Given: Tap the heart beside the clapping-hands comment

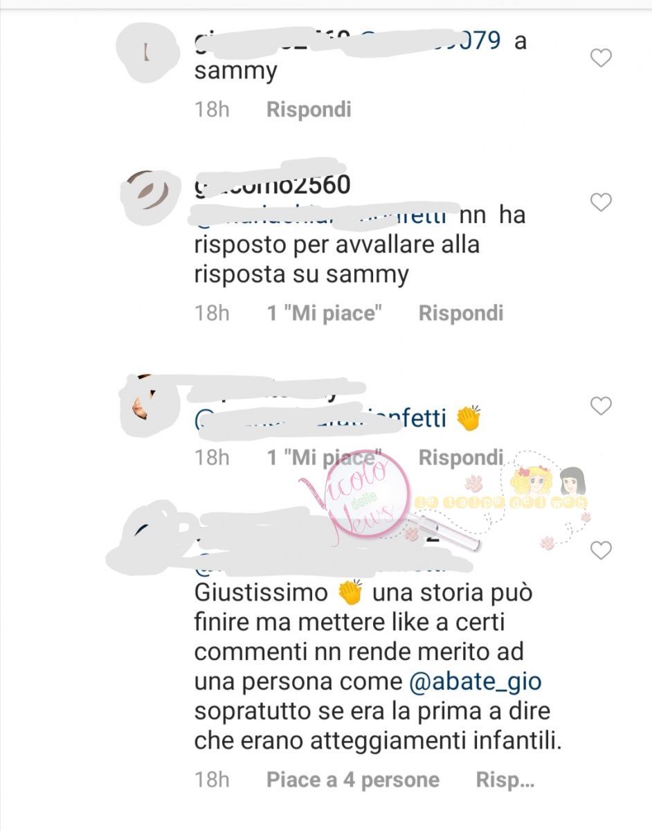Looking at the screenshot, I should [x=601, y=406].
